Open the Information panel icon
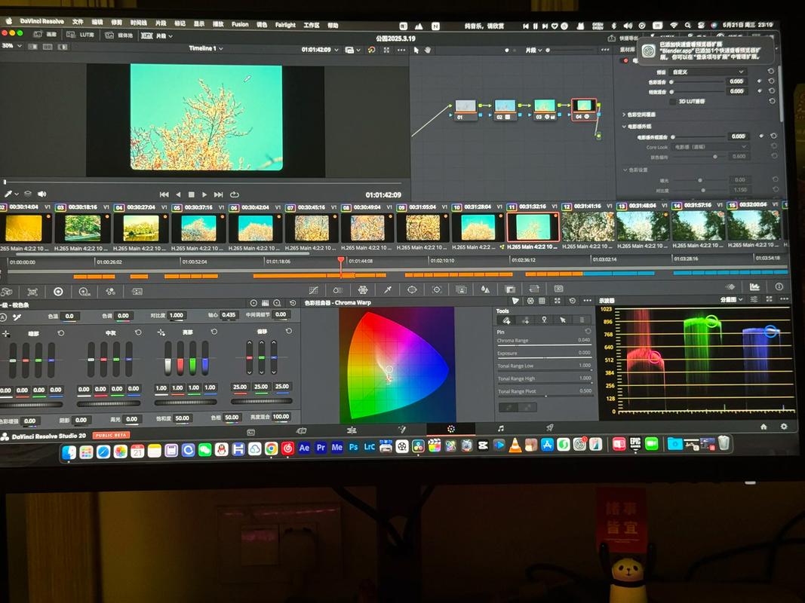 click(x=779, y=287)
